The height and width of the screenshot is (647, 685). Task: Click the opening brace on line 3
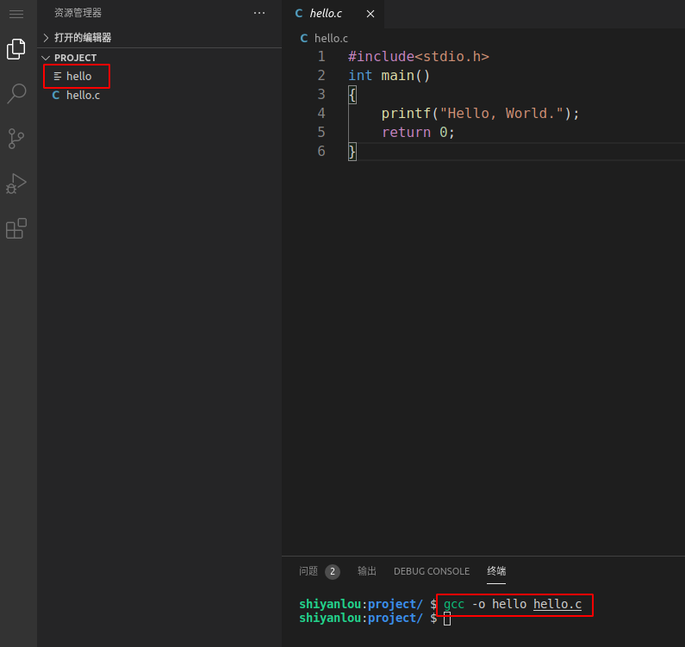(352, 95)
